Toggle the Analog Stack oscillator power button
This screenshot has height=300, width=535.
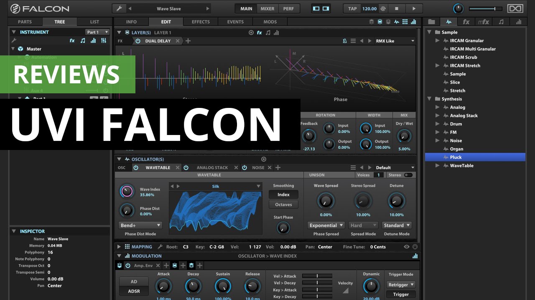click(186, 167)
